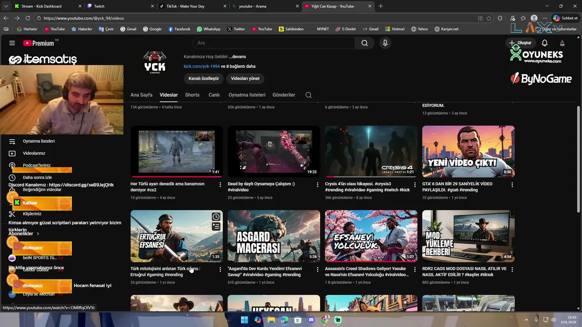582x327 pixels.
Task: Open the YouTube hamburger guide menu
Action: [12, 43]
